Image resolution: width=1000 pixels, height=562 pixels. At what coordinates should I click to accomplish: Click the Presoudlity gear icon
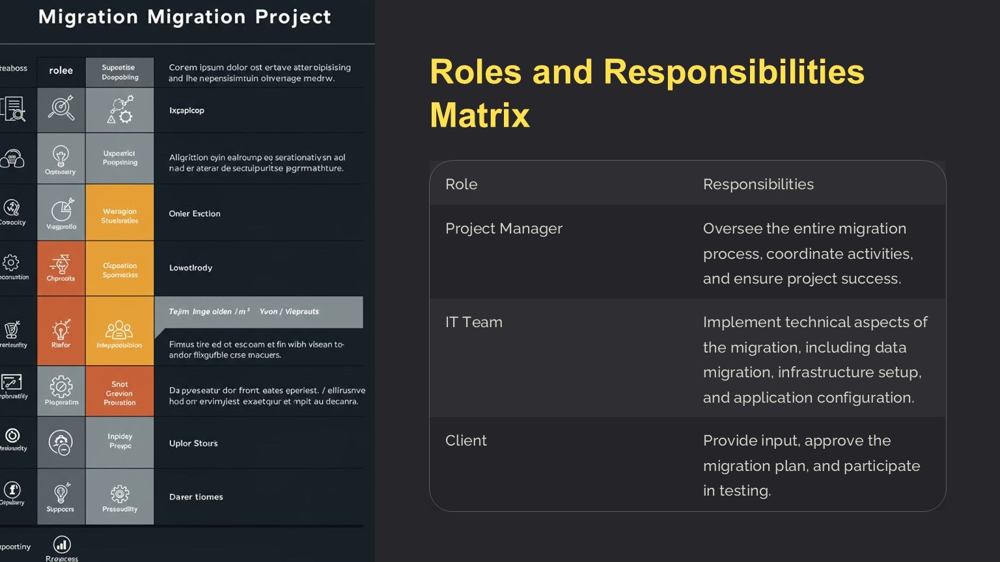pyautogui.click(x=120, y=494)
